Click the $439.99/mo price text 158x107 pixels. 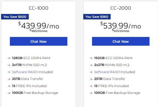[x=39, y=25]
